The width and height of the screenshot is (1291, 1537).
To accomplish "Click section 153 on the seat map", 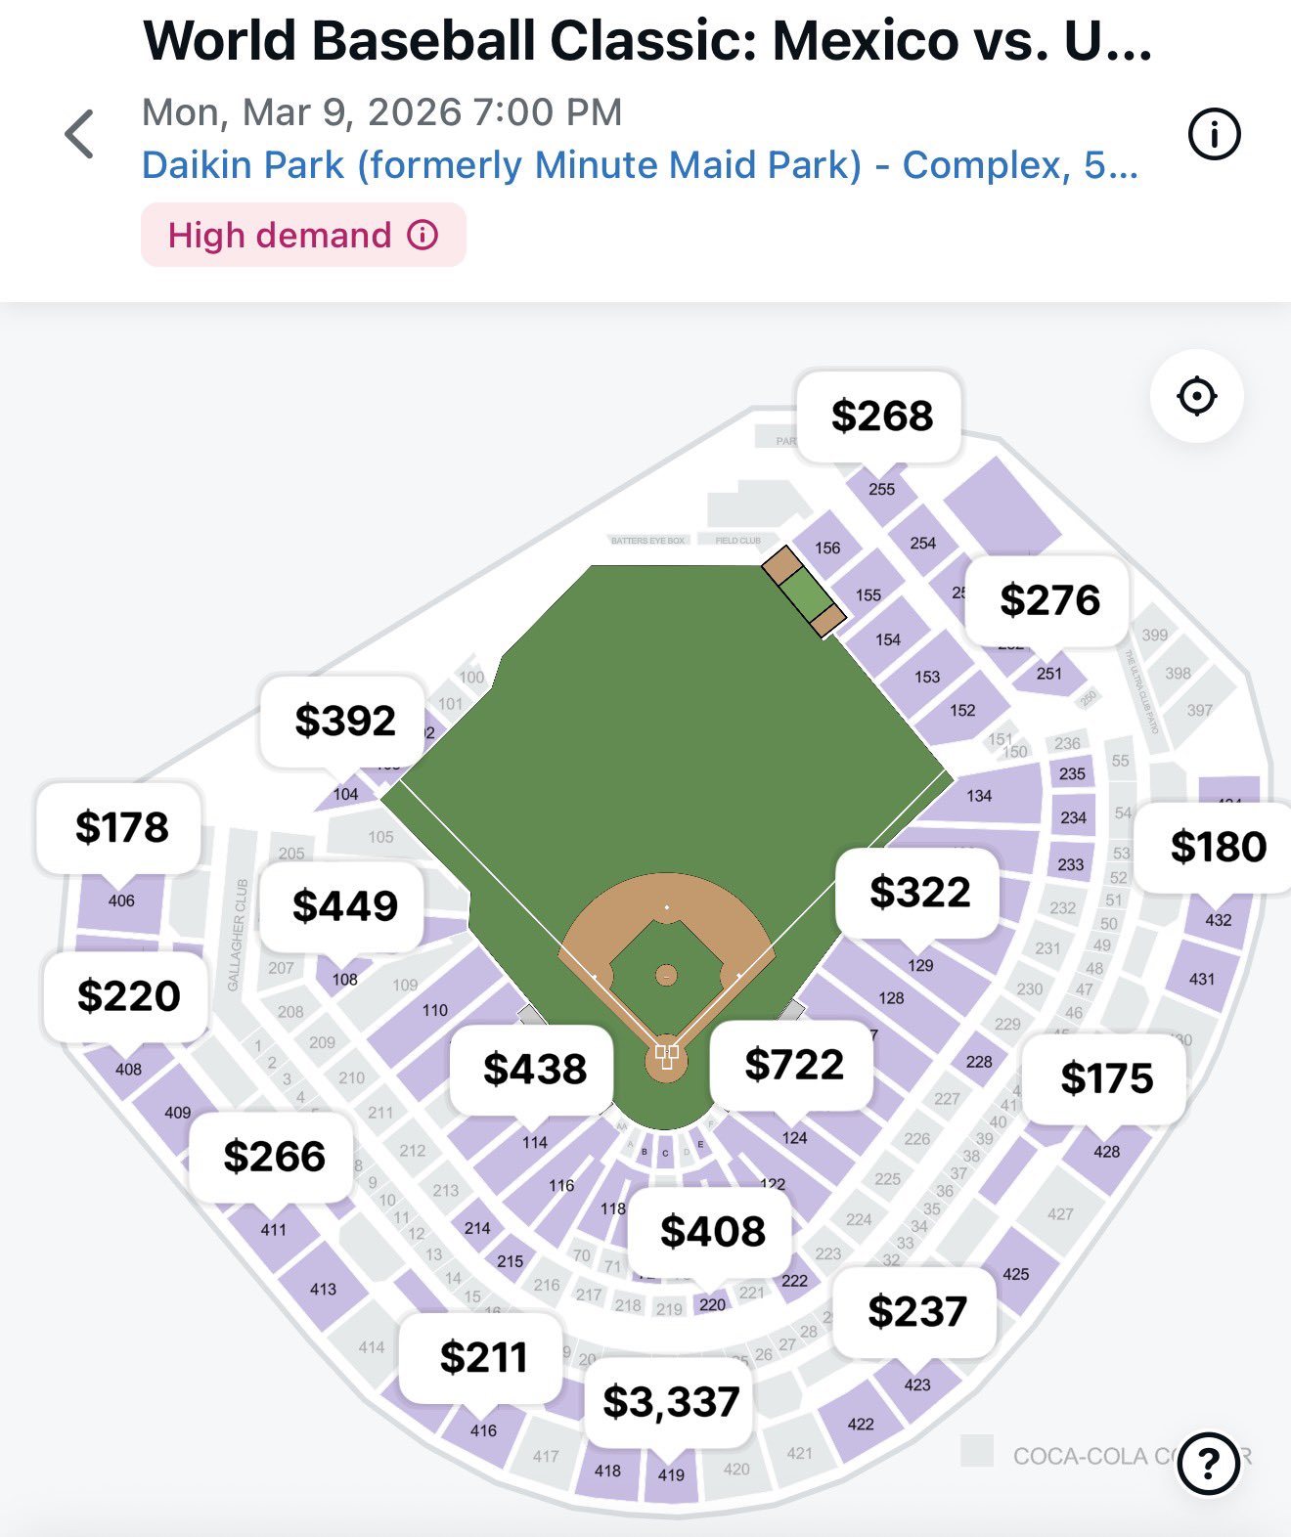I will tap(927, 677).
